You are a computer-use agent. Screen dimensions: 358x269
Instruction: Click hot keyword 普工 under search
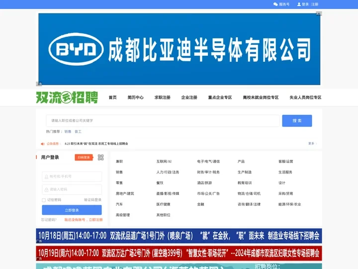[78, 132]
